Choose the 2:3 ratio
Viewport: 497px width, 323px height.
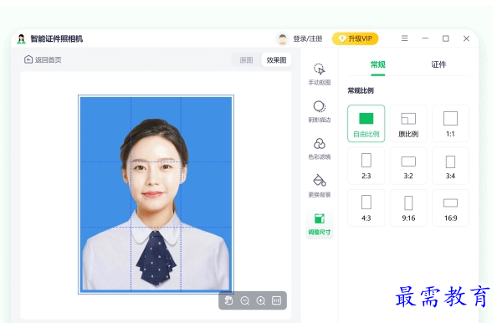(366, 166)
